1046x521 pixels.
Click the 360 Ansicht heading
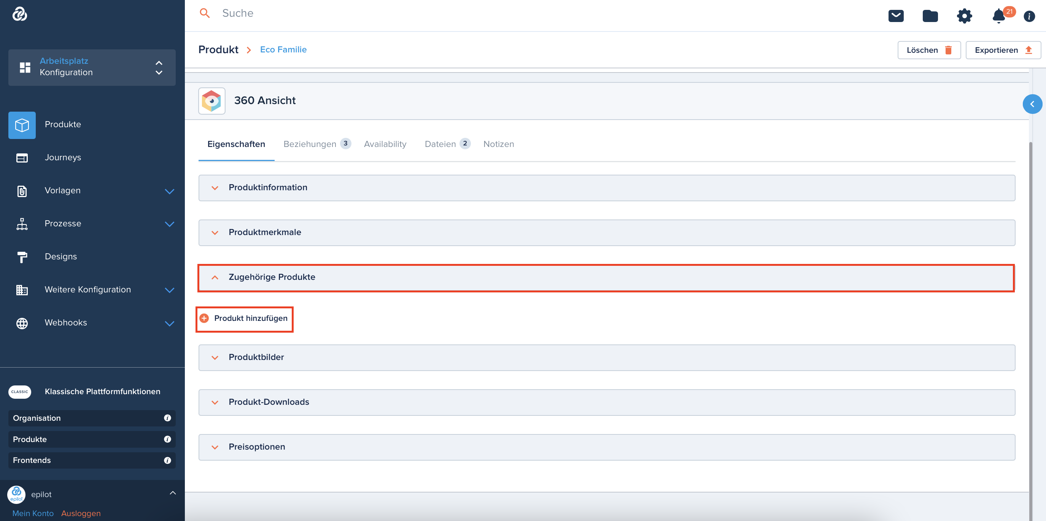[x=265, y=101]
